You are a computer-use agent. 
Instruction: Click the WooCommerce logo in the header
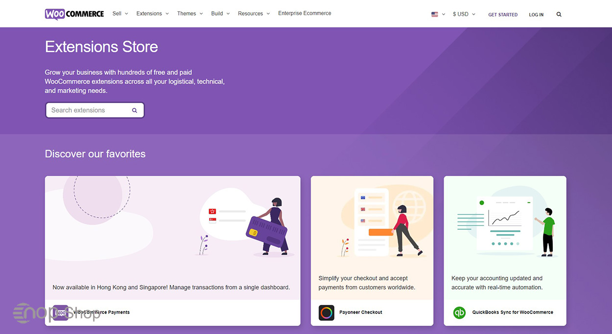point(74,14)
